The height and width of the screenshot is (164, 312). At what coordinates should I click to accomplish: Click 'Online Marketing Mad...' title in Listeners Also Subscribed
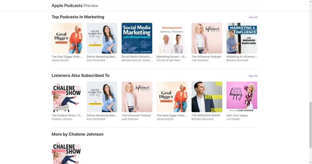point(102,115)
